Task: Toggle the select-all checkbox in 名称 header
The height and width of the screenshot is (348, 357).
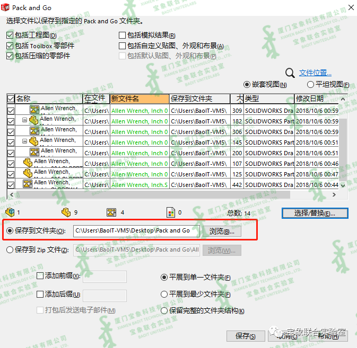Action: click(11, 99)
